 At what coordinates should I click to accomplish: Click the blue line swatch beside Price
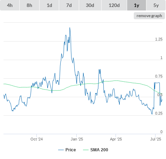(x=61, y=150)
